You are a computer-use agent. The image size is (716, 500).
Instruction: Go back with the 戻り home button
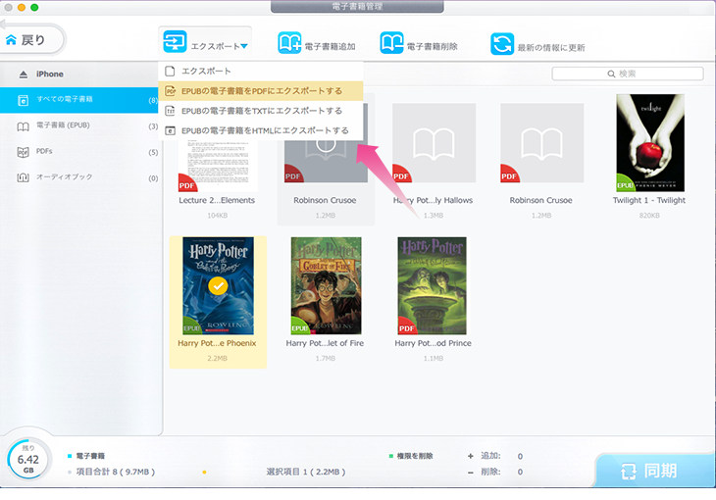tap(32, 40)
